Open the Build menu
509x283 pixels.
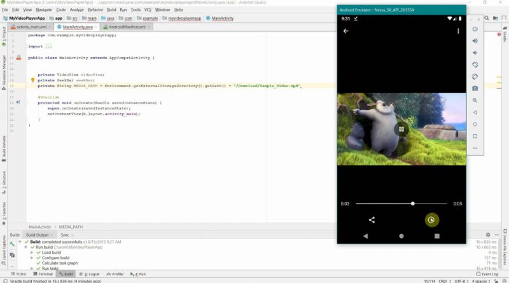pyautogui.click(x=111, y=10)
